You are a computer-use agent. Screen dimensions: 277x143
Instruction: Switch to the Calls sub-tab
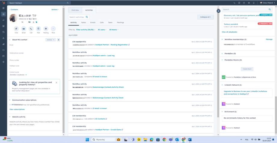click(x=102, y=22)
